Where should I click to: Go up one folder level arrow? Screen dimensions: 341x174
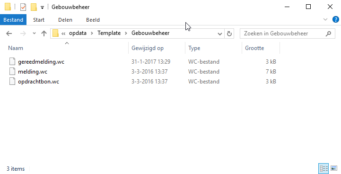click(x=44, y=33)
